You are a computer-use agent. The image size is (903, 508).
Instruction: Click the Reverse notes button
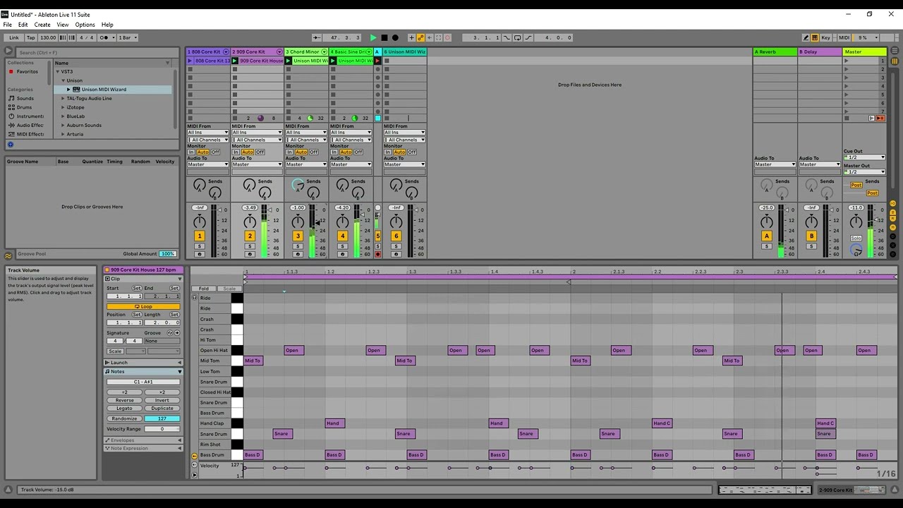125,401
